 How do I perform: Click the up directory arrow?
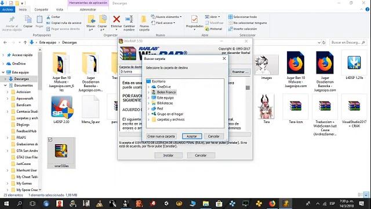coord(25,42)
